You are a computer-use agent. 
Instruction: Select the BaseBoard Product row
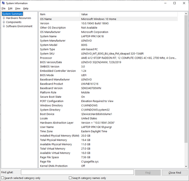click(108, 84)
